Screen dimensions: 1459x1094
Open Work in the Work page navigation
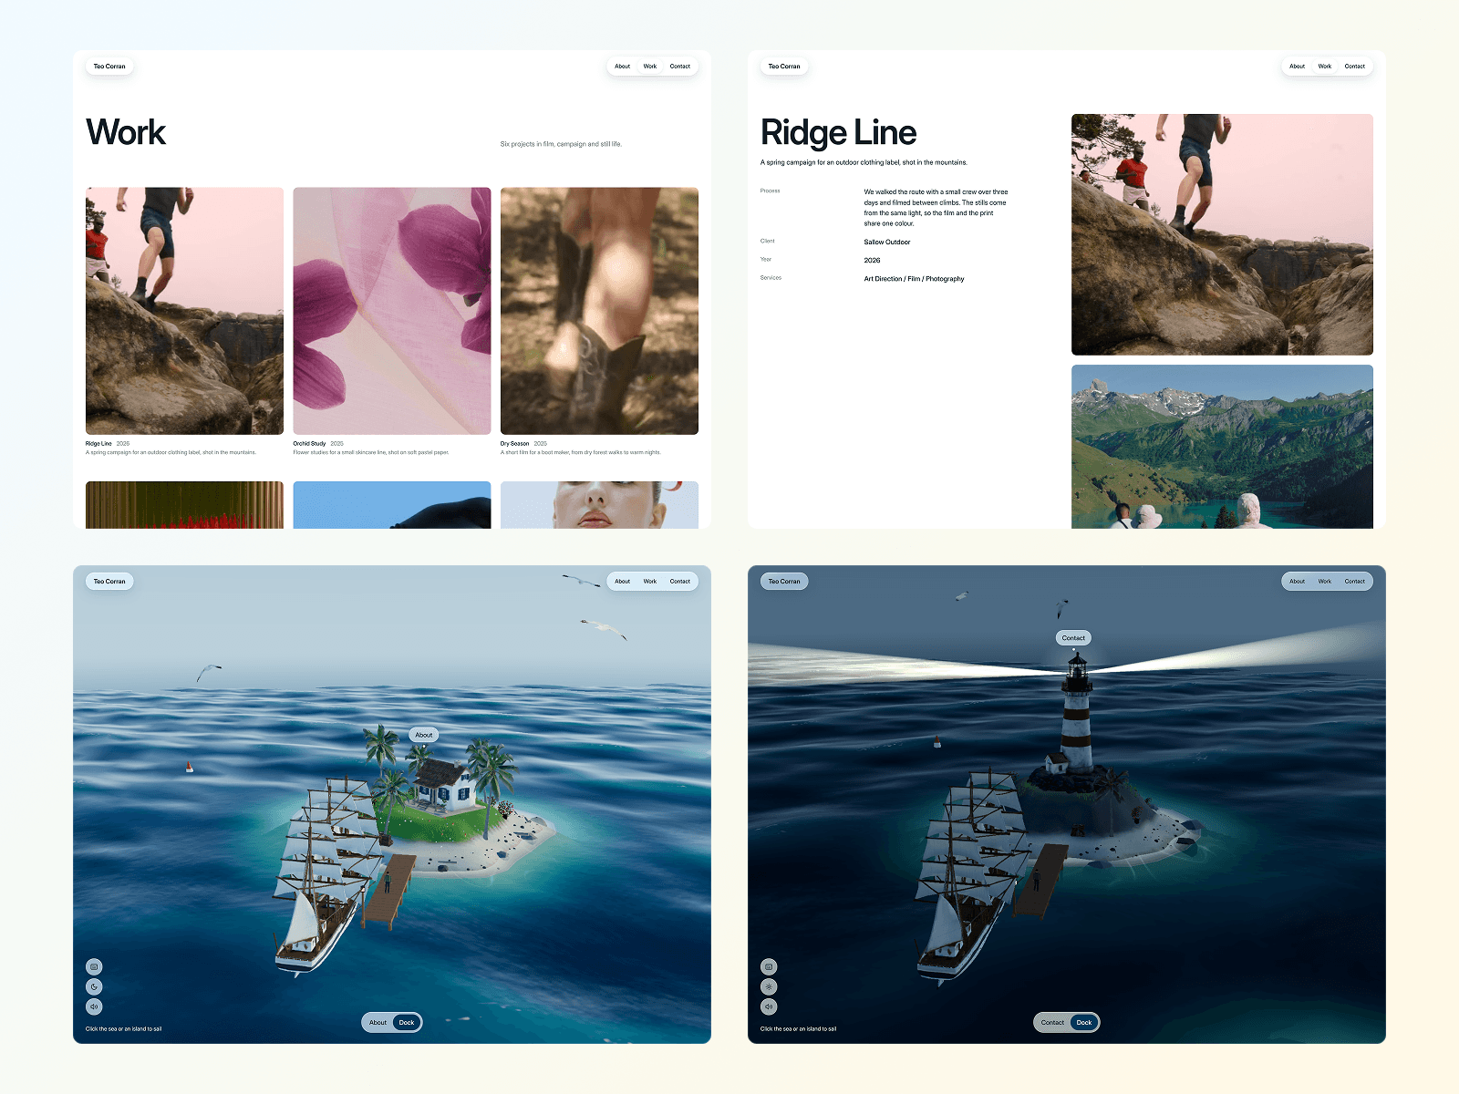click(650, 67)
